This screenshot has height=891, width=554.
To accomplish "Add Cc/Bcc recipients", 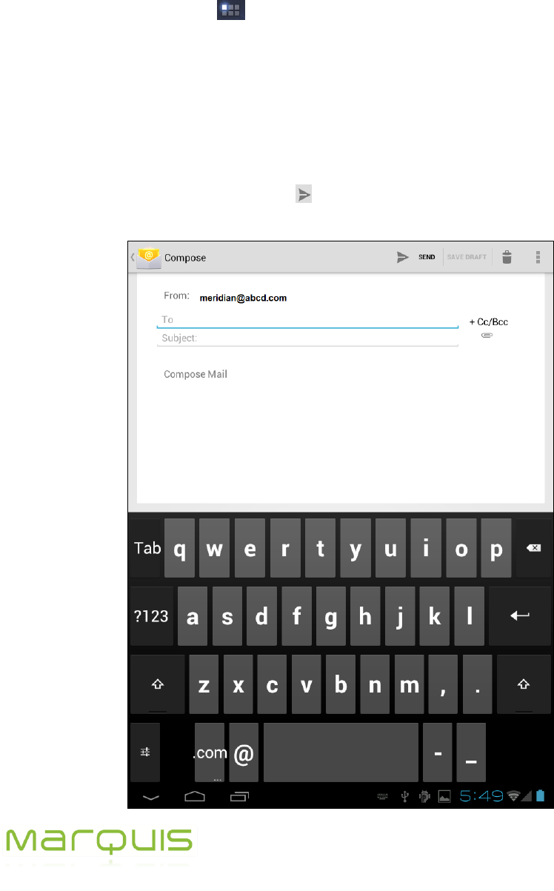I will pos(489,322).
